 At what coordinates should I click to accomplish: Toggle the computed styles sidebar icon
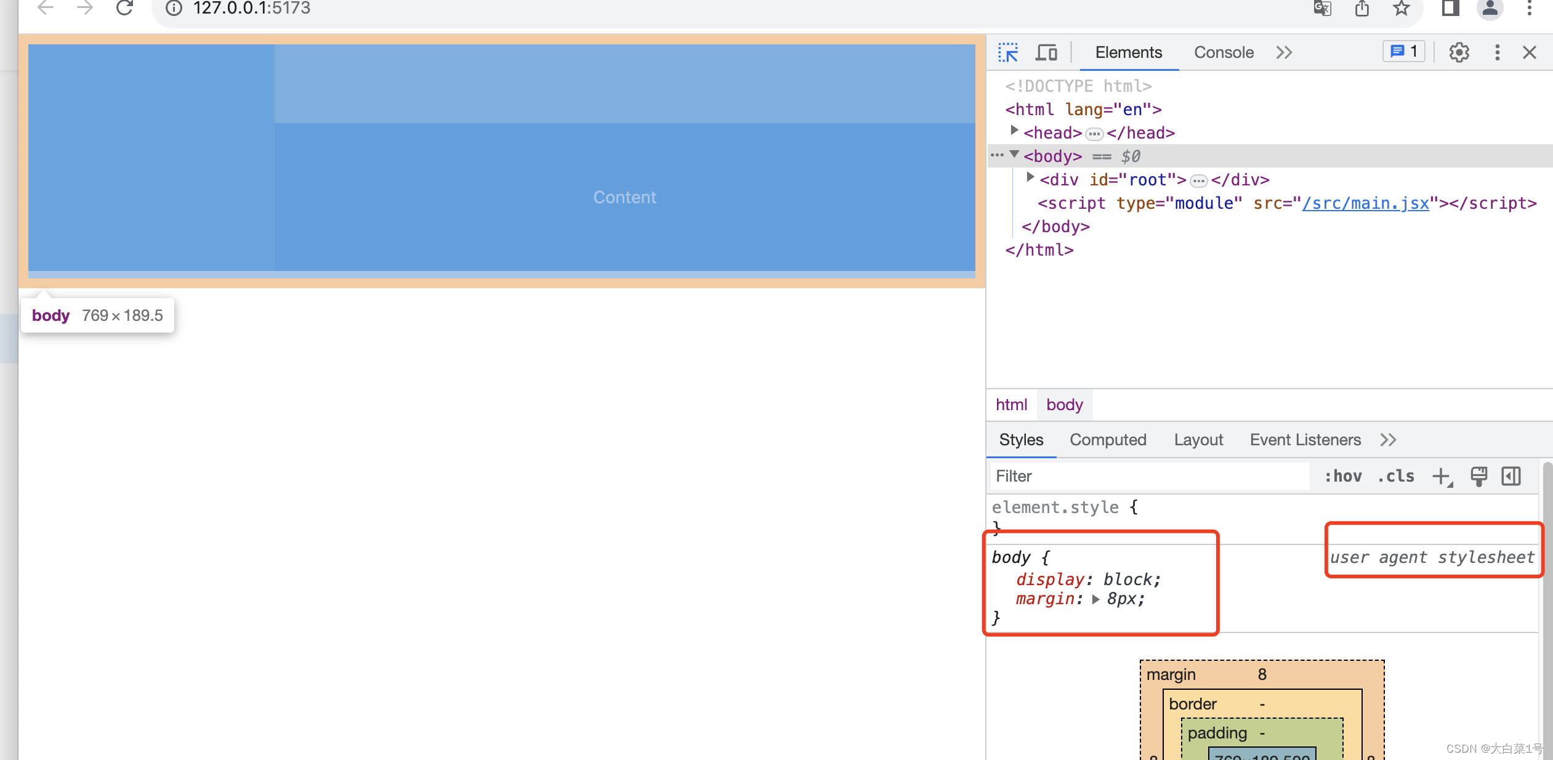click(1511, 476)
